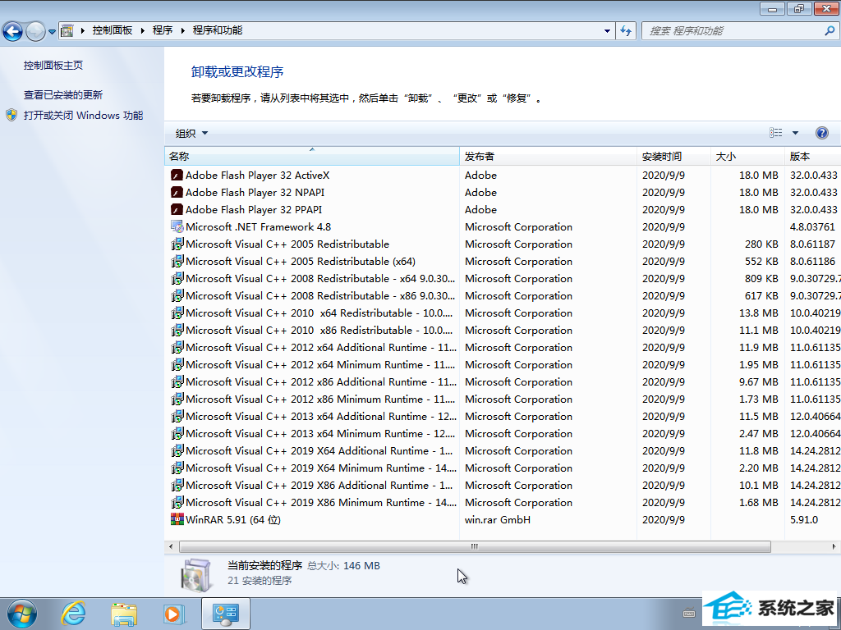Open the 组织 dropdown menu
Image resolution: width=841 pixels, height=630 pixels.
point(191,134)
